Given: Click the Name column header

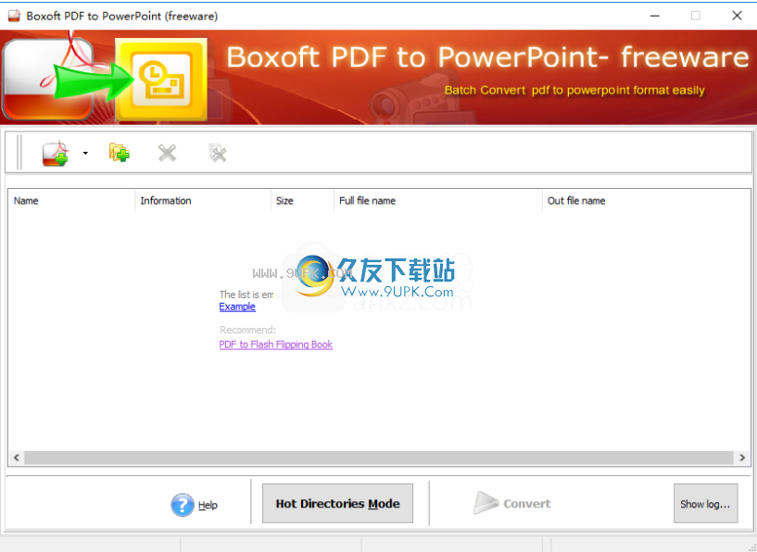Looking at the screenshot, I should 71,201.
